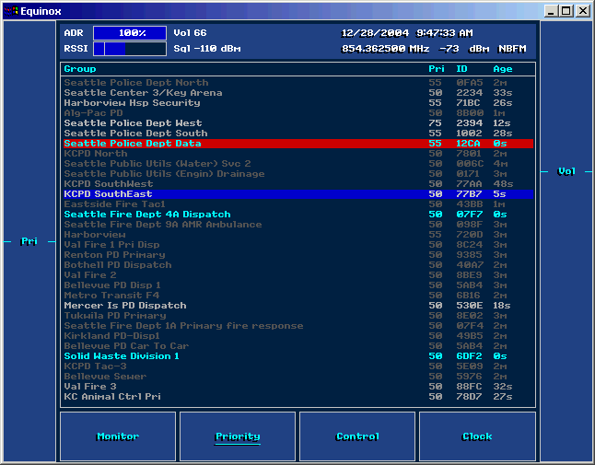The height and width of the screenshot is (465, 595).
Task: Select the KC Animal Ctrl Pri row
Action: 298,396
